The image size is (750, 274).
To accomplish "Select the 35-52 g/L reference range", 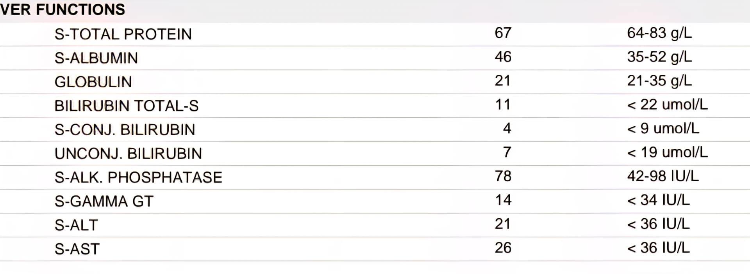I will pos(659,57).
